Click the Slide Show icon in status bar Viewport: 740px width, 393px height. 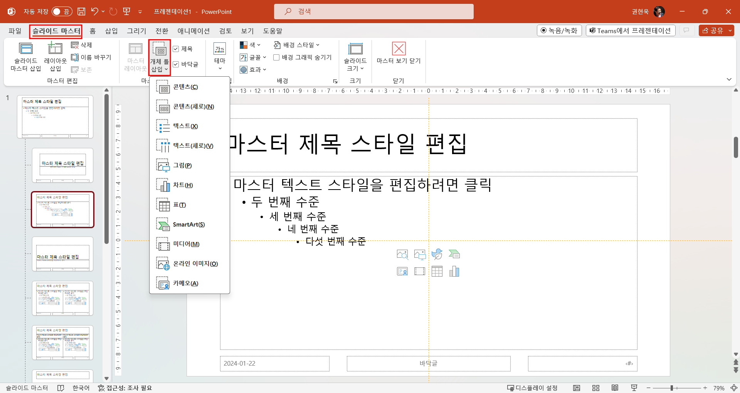[634, 388]
